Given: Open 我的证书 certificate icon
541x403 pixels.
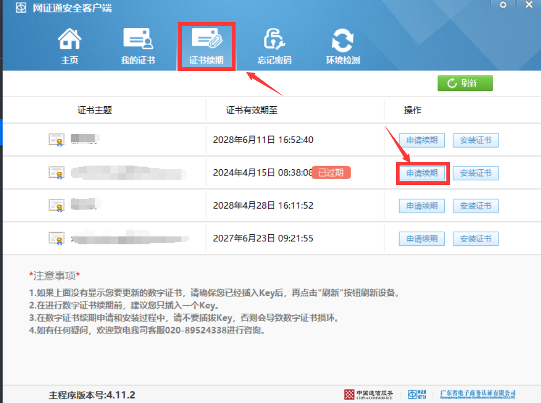Looking at the screenshot, I should click(138, 41).
